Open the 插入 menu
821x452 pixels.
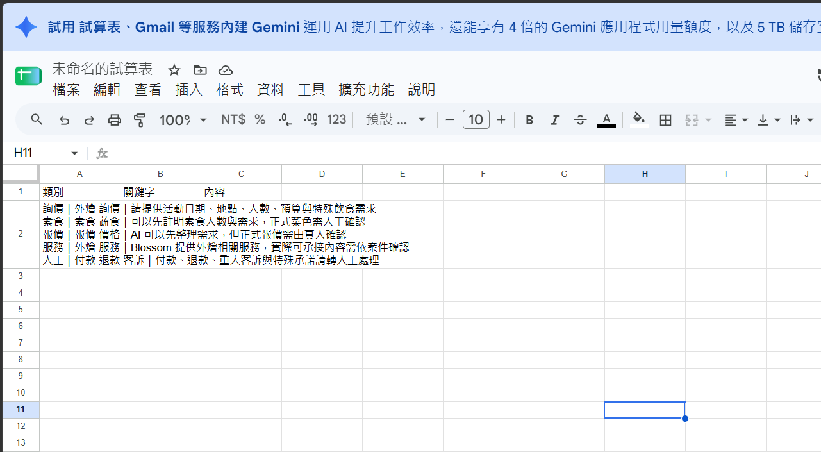tap(189, 90)
